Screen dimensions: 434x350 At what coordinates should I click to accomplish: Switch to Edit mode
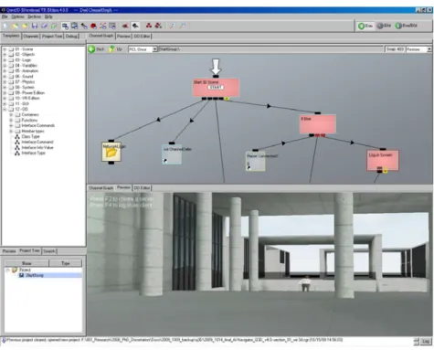[x=384, y=26]
